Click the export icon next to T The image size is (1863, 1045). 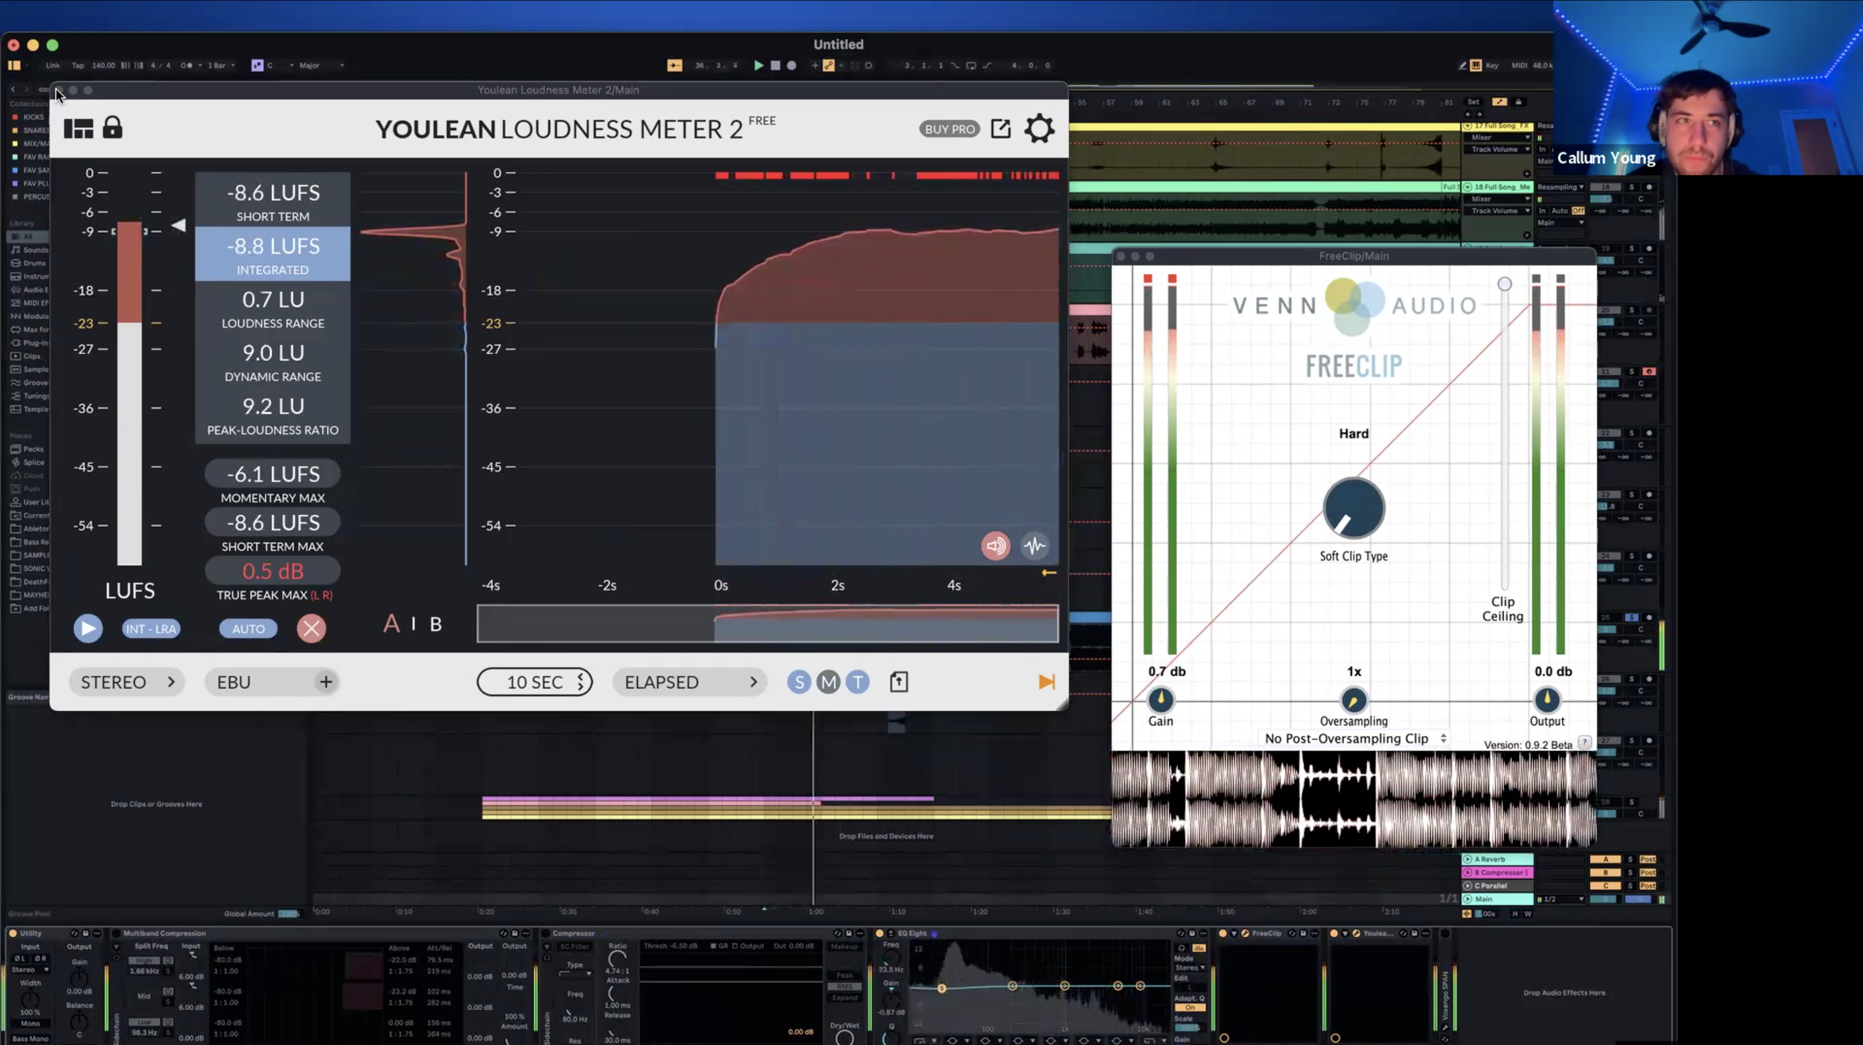click(898, 682)
